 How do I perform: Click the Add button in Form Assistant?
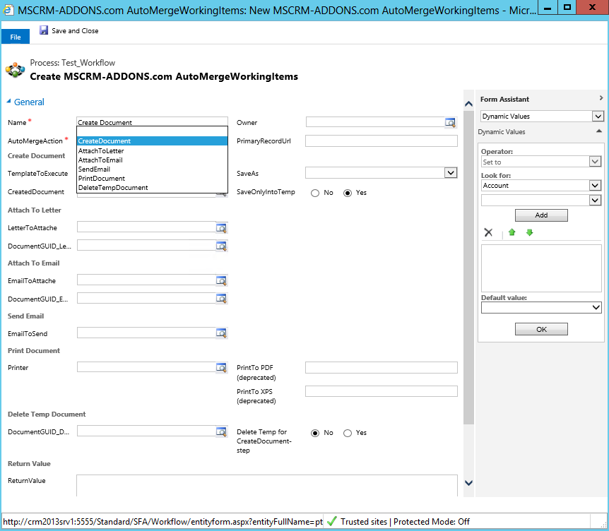tap(541, 215)
